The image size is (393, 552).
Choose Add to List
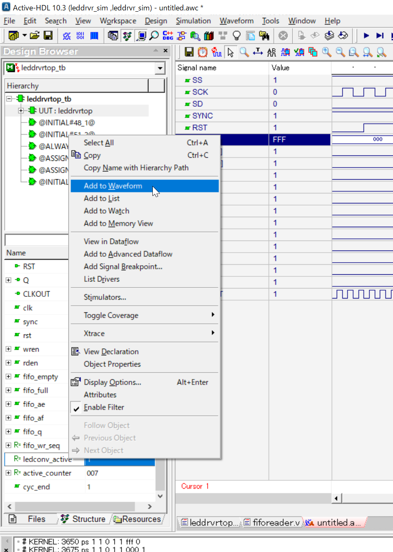point(144,198)
